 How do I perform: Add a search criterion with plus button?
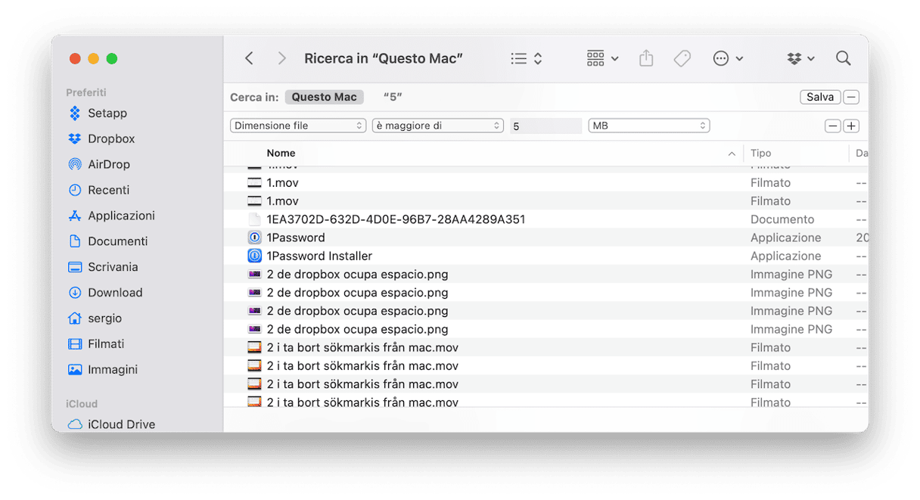click(x=851, y=126)
